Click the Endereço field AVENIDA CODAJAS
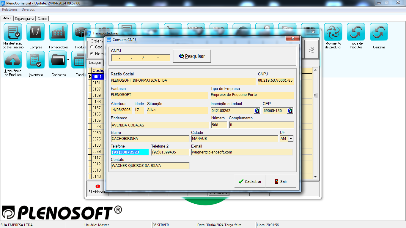406x228 pixels. pyautogui.click(x=160, y=125)
